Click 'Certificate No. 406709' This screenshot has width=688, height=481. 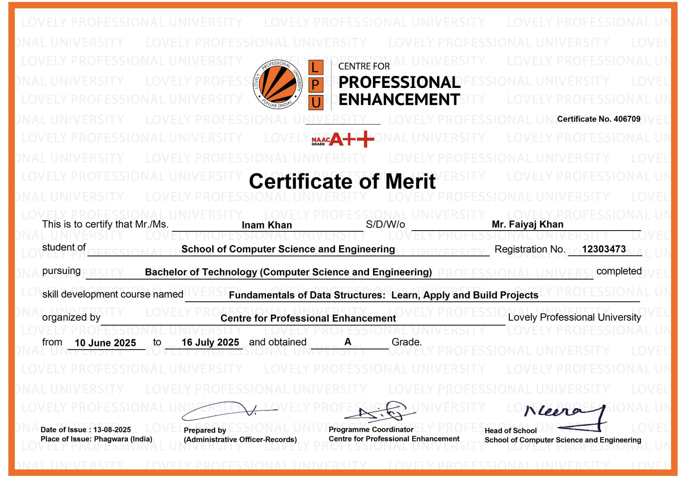[598, 119]
